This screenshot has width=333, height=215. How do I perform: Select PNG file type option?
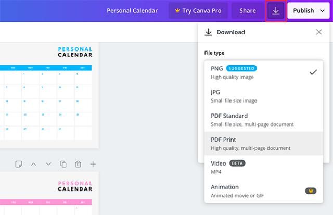(264, 72)
